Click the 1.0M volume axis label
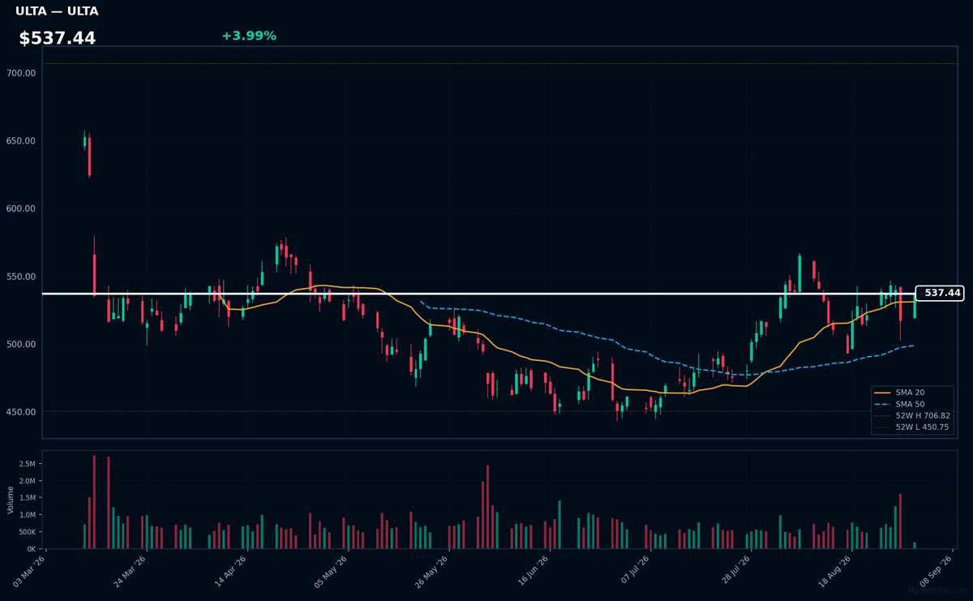The image size is (973, 601). click(28, 515)
